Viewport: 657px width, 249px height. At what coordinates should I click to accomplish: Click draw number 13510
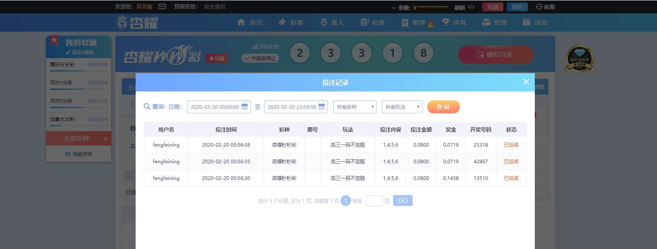click(481, 178)
